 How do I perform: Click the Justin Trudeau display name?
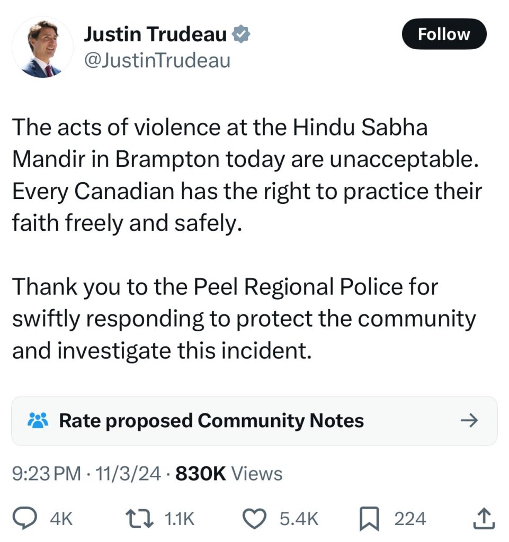click(155, 34)
